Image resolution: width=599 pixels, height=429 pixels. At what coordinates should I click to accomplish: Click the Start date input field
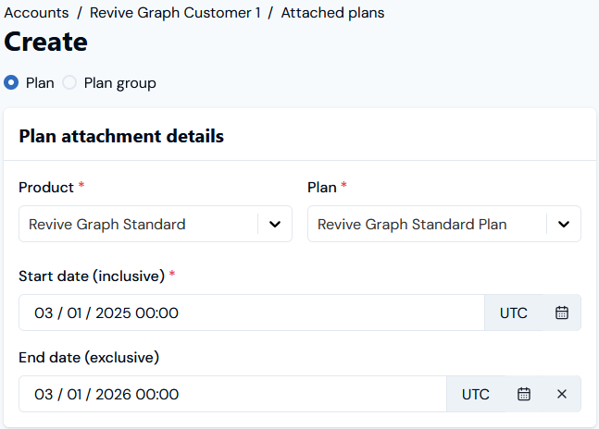pyautogui.click(x=252, y=313)
